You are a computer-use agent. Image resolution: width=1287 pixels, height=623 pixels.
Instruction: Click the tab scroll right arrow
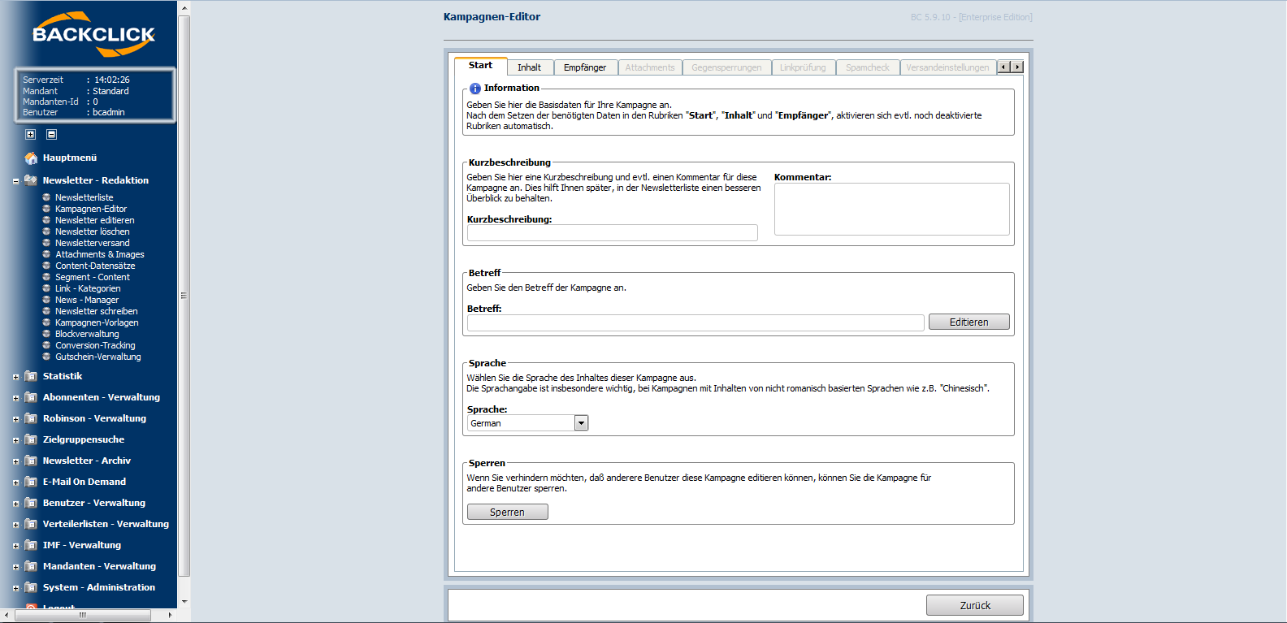pyautogui.click(x=1017, y=67)
